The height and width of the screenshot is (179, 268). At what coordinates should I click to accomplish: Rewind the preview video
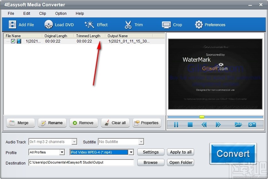(x=204, y=124)
